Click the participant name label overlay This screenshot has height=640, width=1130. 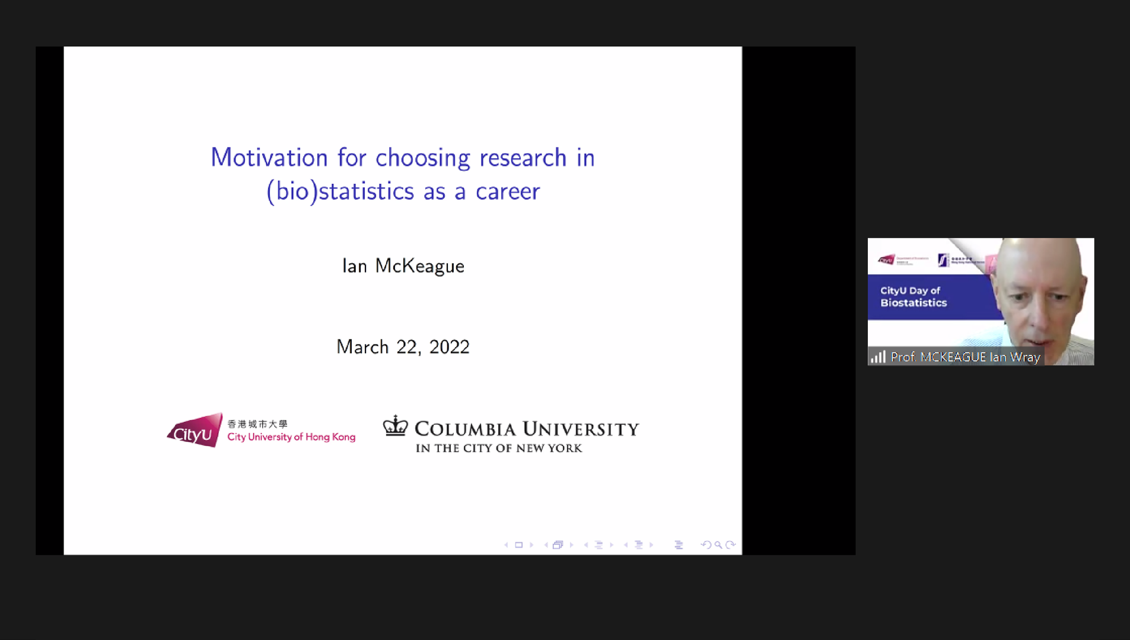click(967, 357)
